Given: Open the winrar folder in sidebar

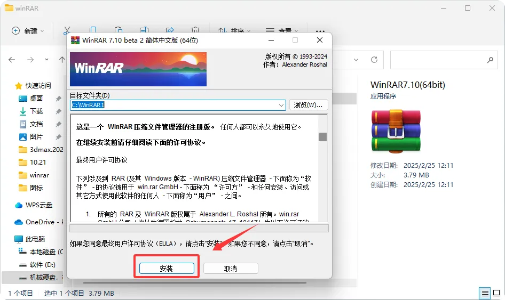Looking at the screenshot, I should 34,175.
